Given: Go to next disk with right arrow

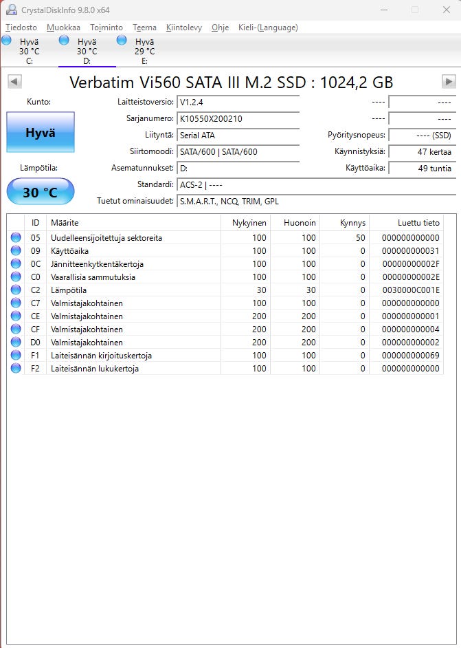Looking at the screenshot, I should pyautogui.click(x=449, y=81).
